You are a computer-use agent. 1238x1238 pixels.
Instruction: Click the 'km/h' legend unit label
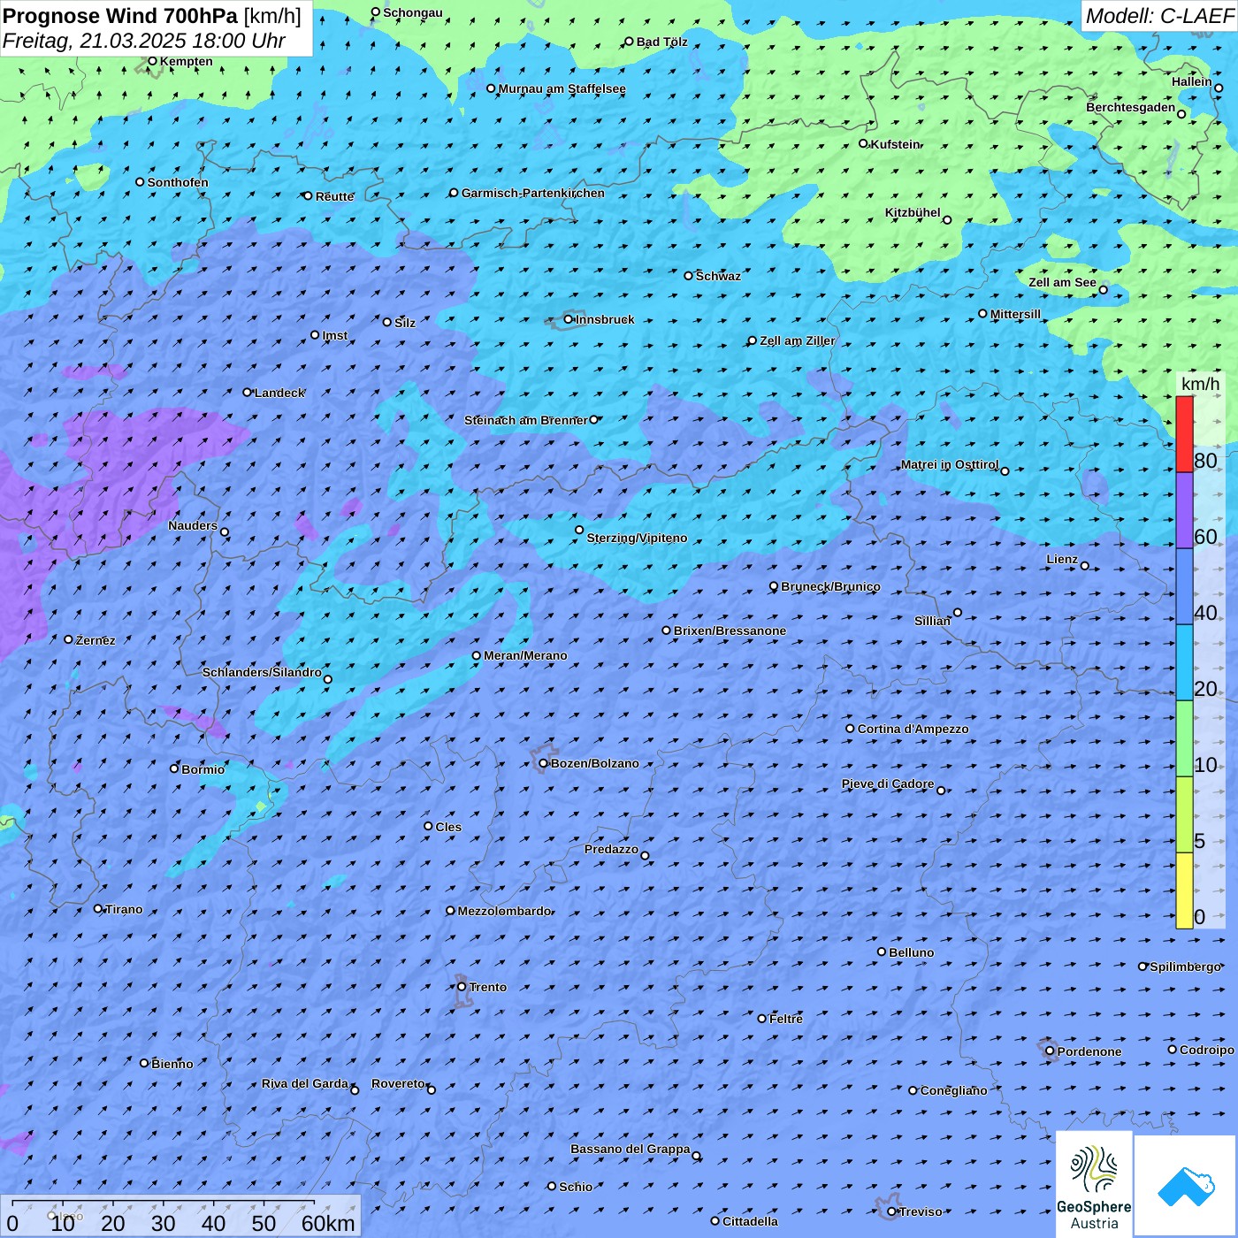click(1200, 384)
